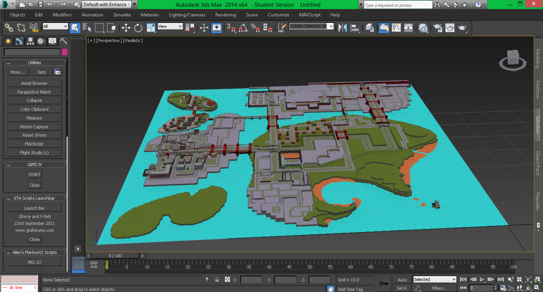The width and height of the screenshot is (543, 292).
Task: Toggle the Percent Snap button
Action: click(255, 28)
